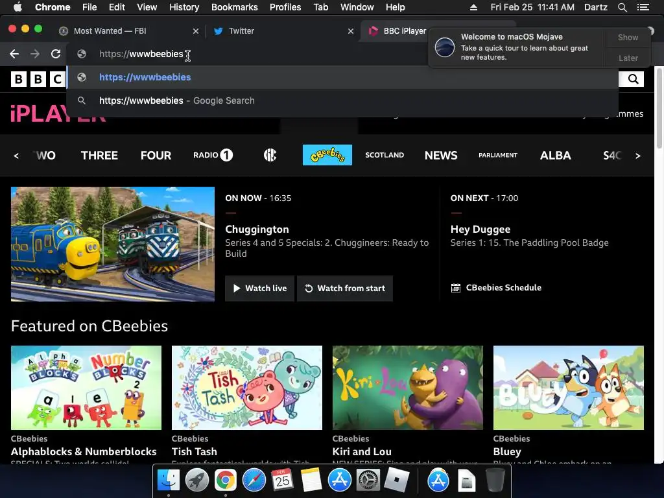Click the date and time in menu bar
The image size is (664, 498).
532,7
